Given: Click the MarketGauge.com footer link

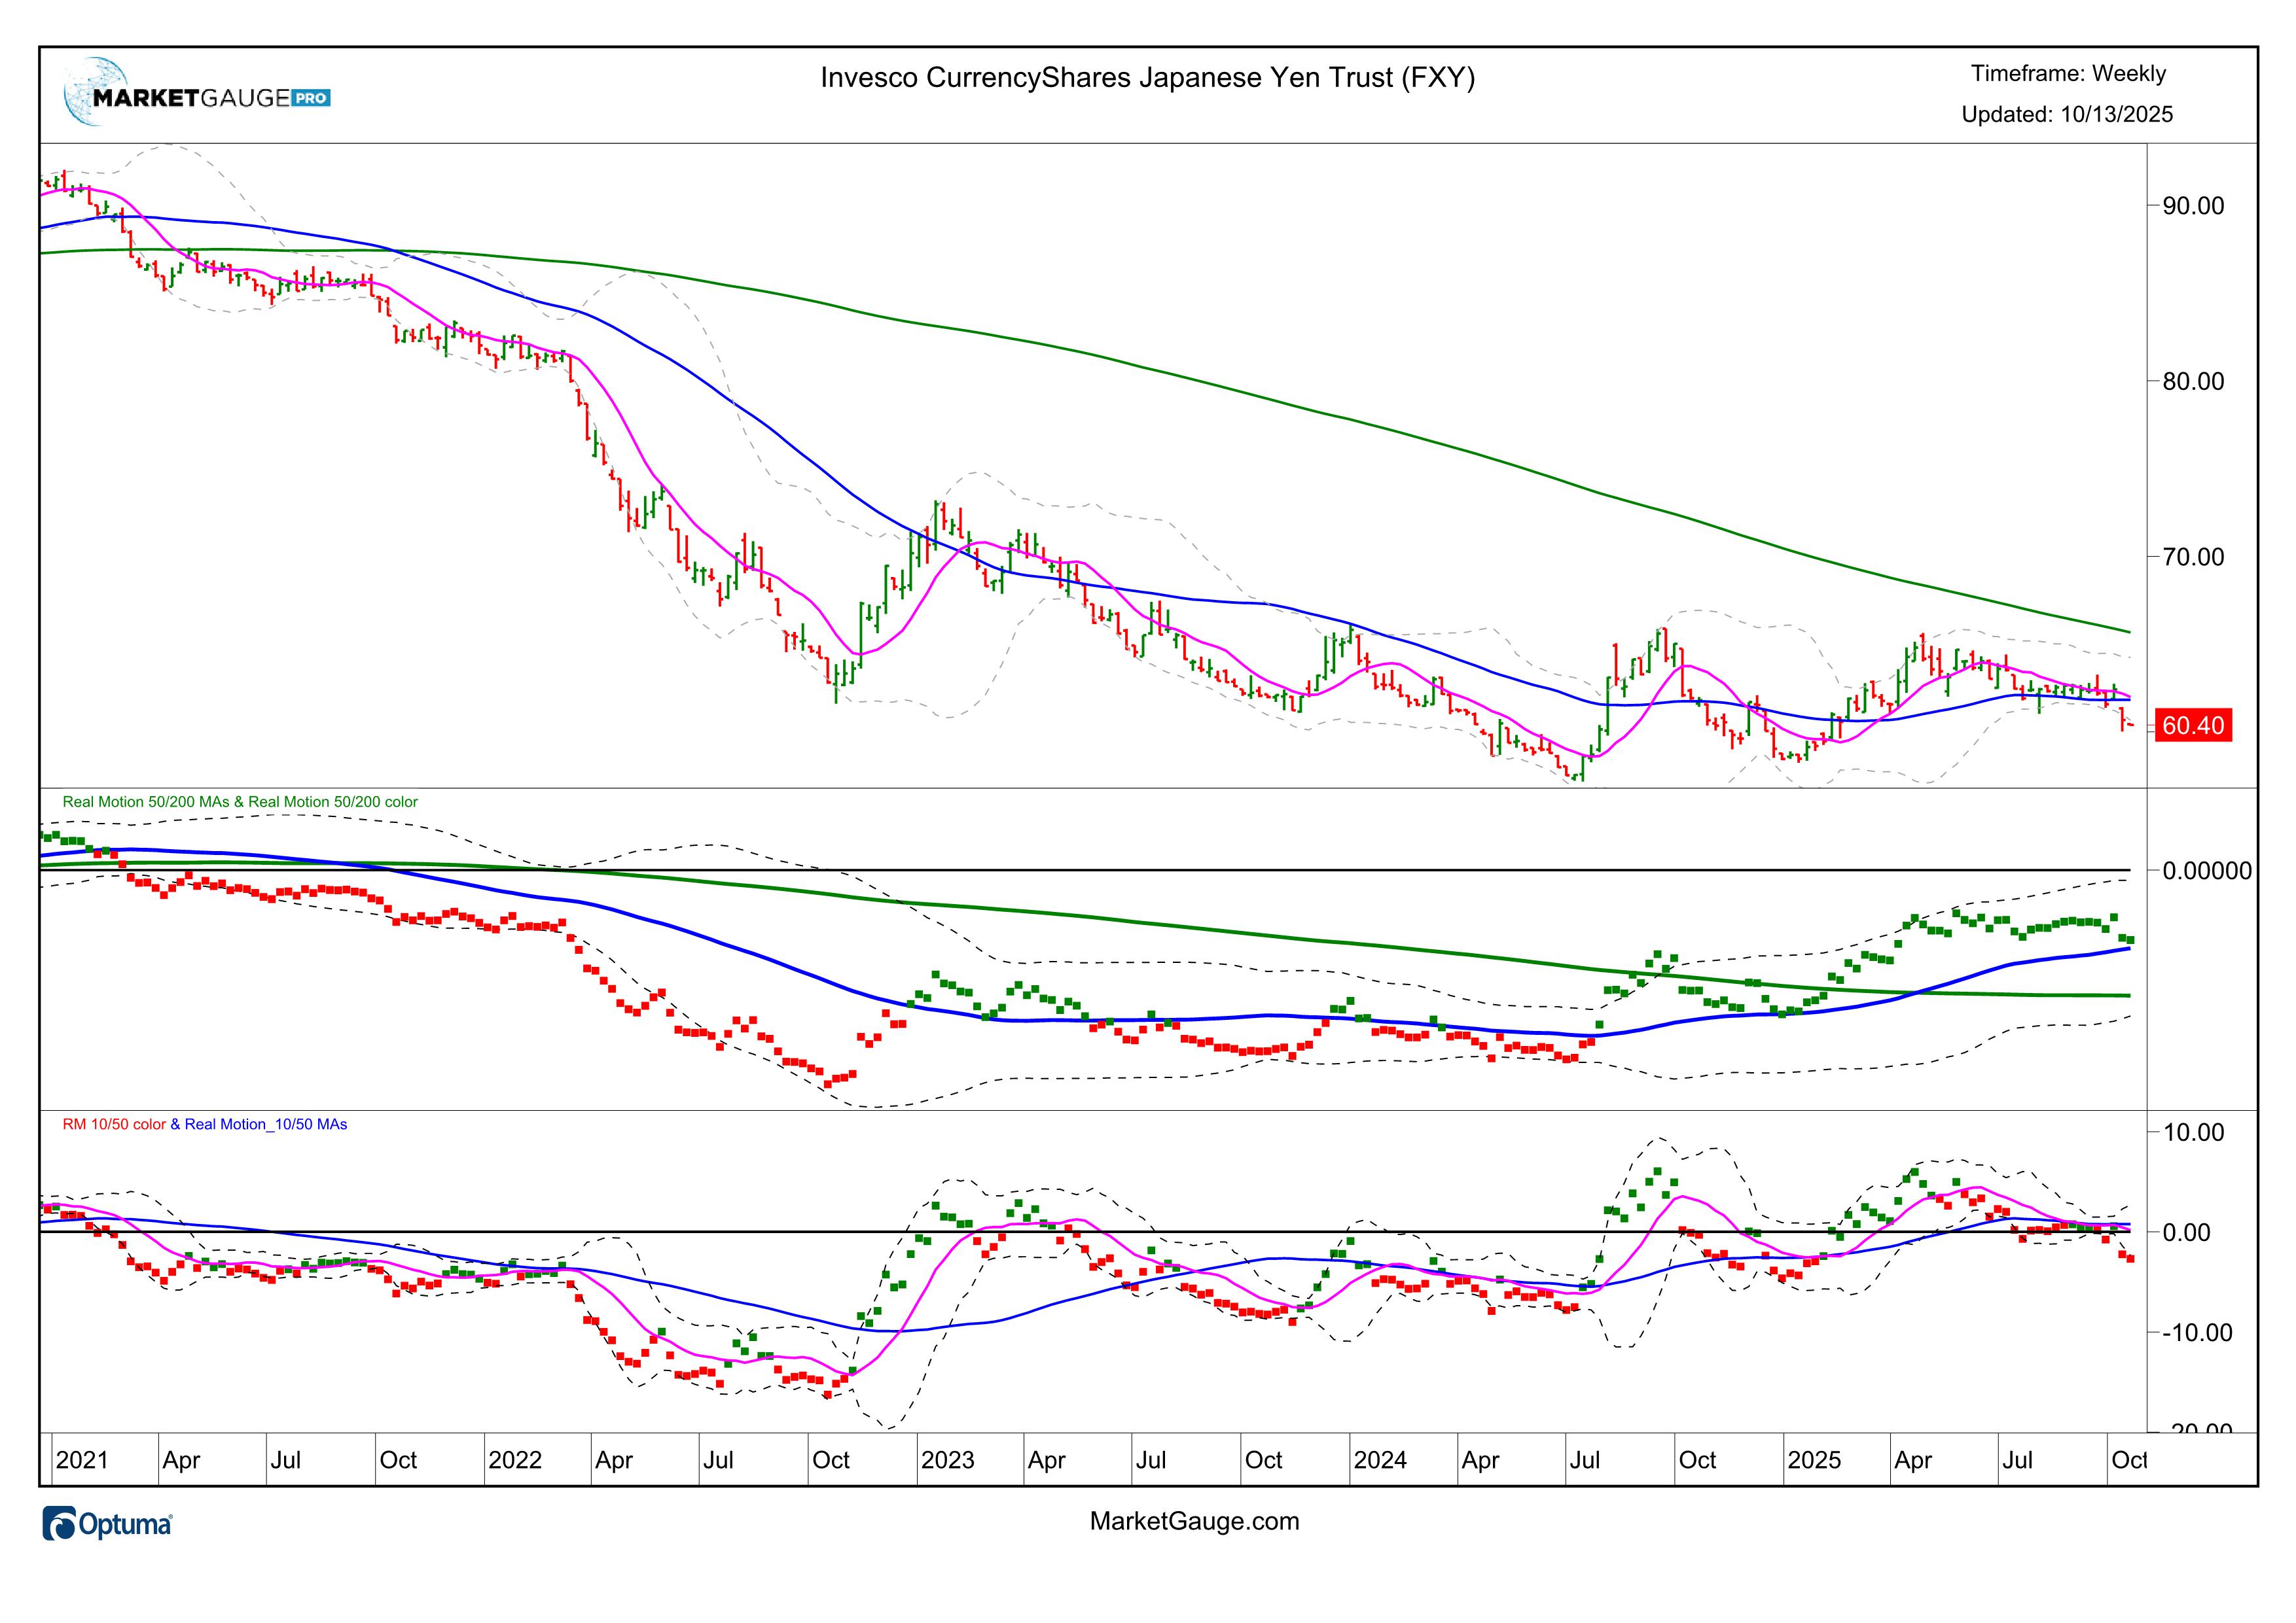Looking at the screenshot, I should (1194, 1521).
